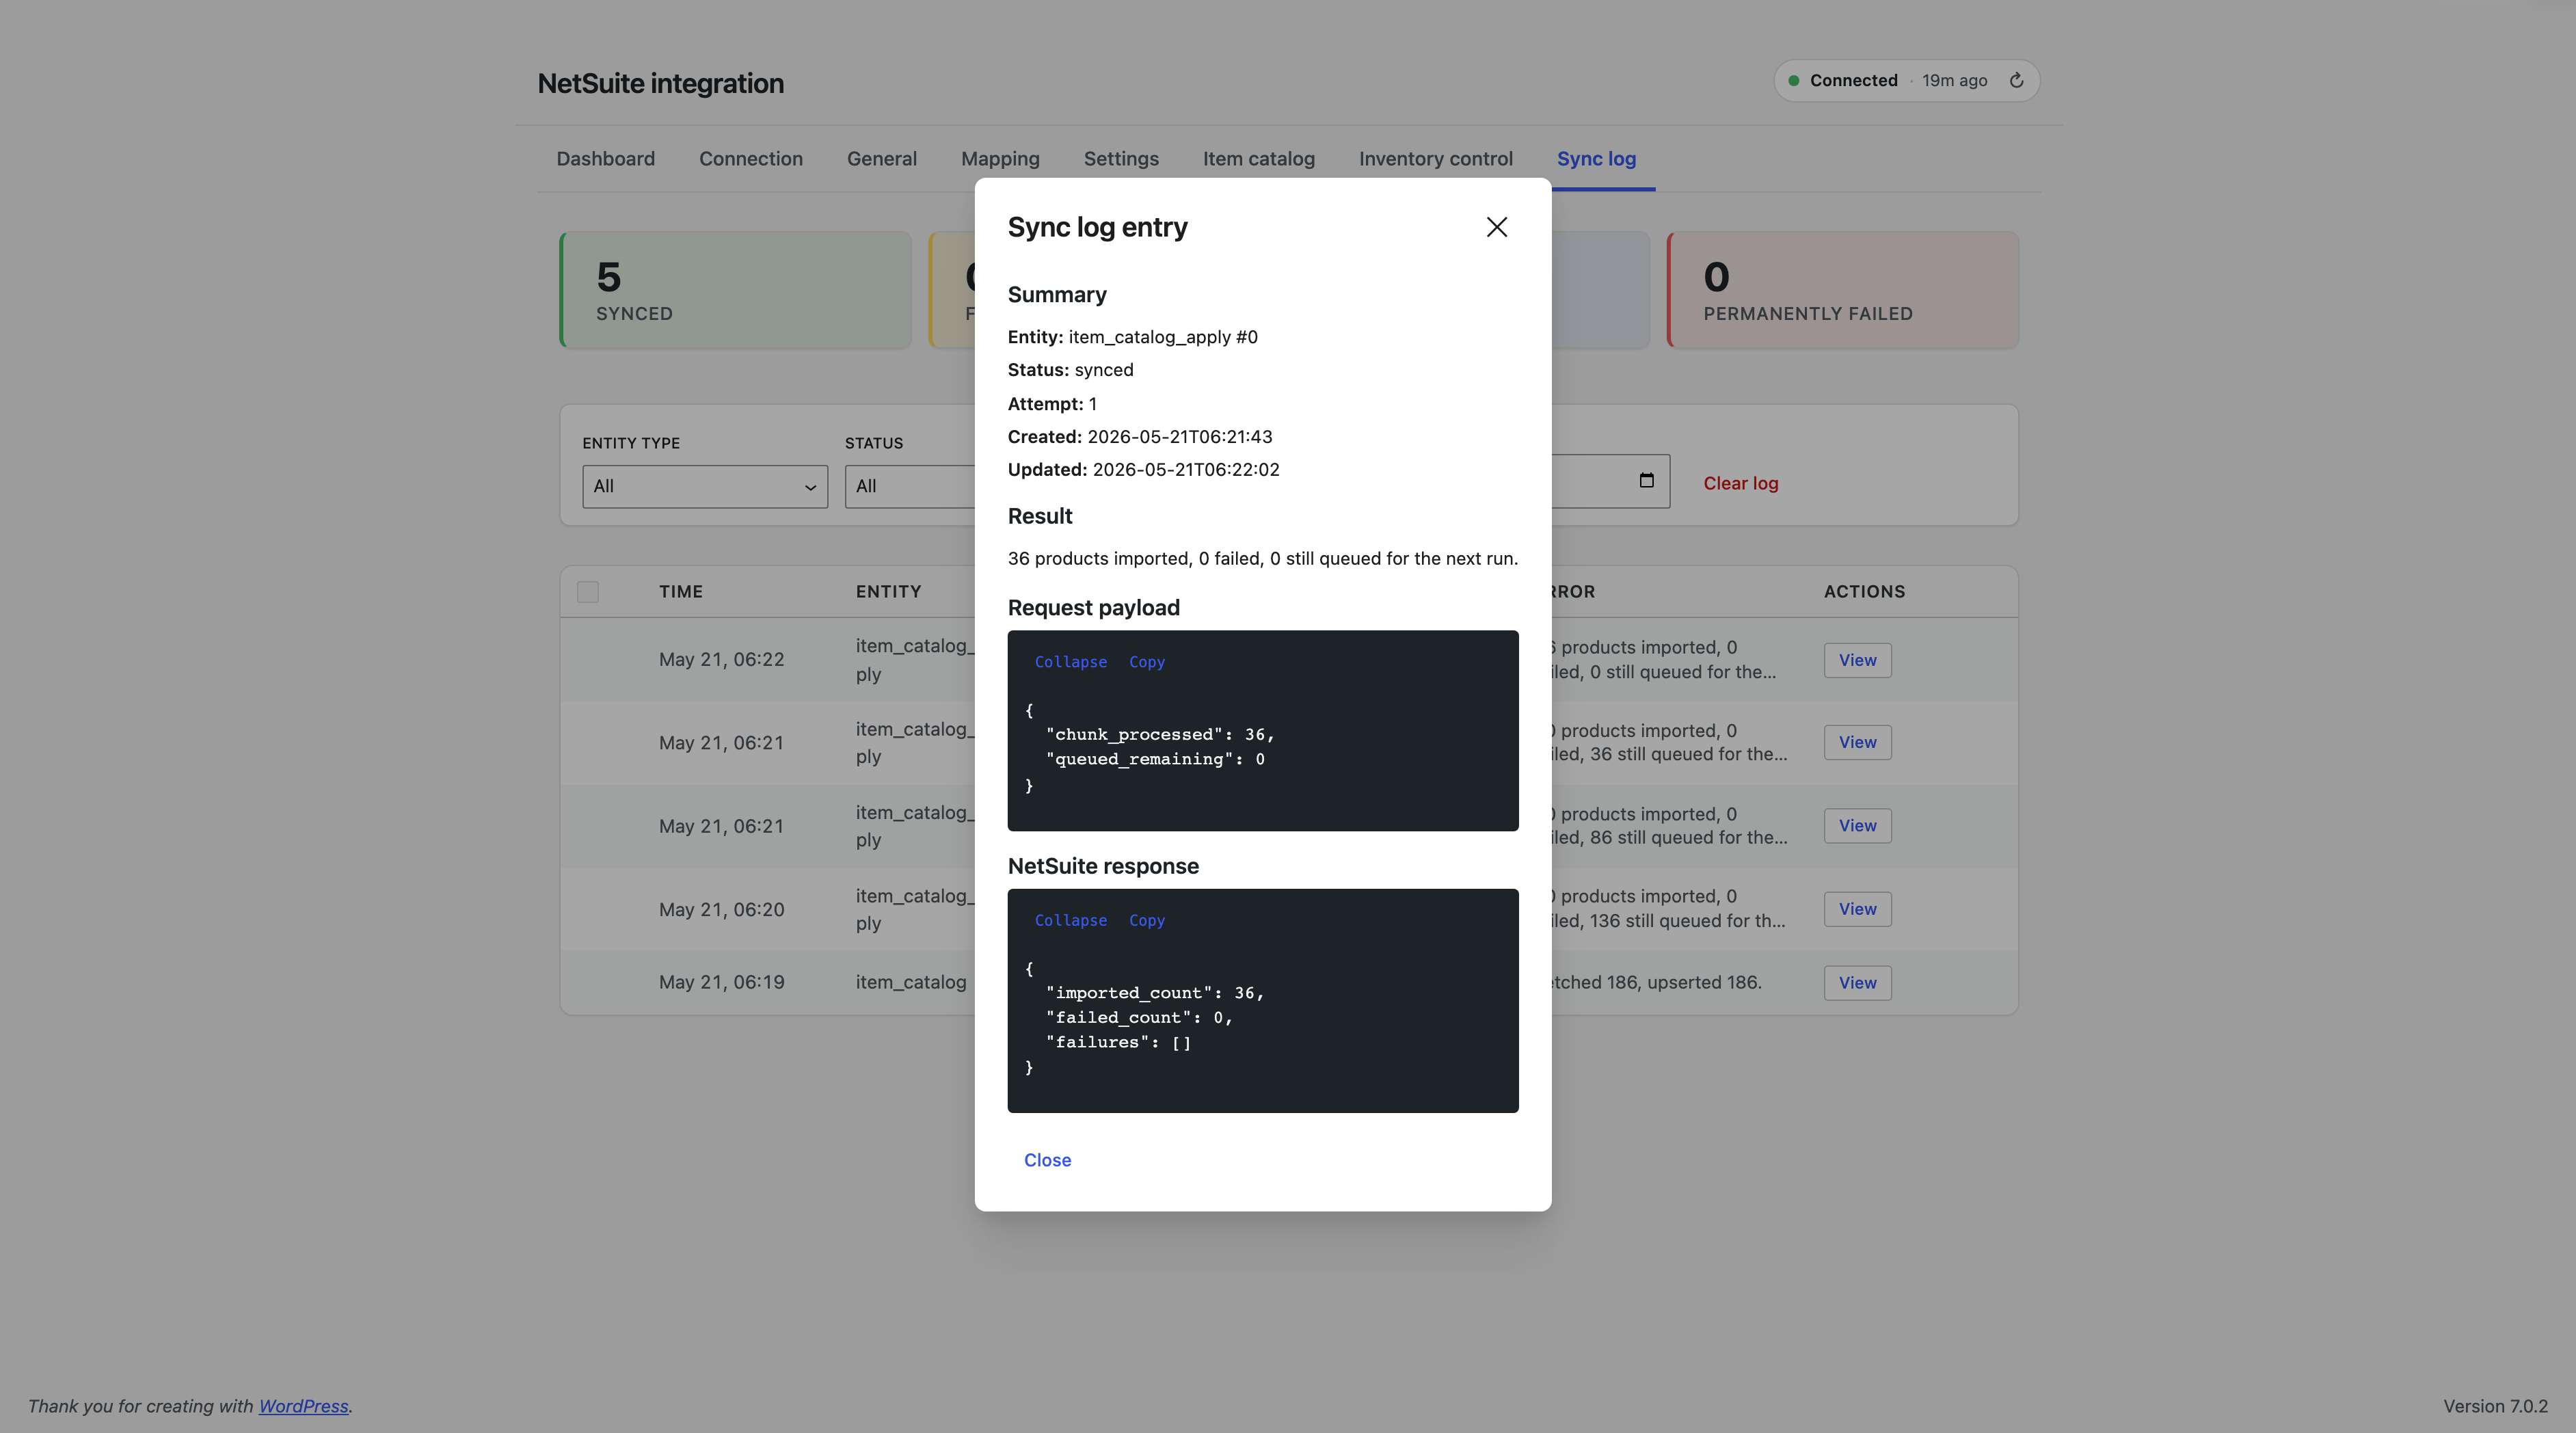This screenshot has width=2576, height=1433.
Task: Click the Entity item_catalog_apply #0 line
Action: [1133, 337]
